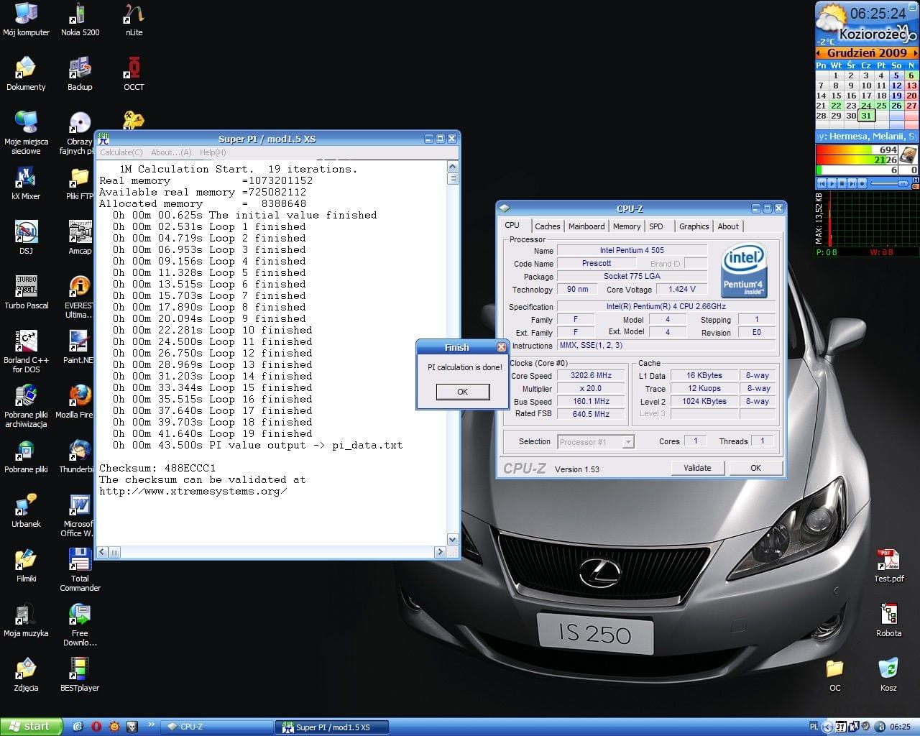The image size is (920, 736).
Task: Launch the Free Download desktop shortcut
Action: pos(80,625)
